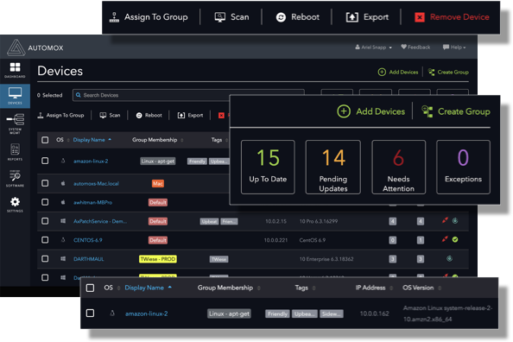Select the Devices sidebar tab

coord(15,96)
